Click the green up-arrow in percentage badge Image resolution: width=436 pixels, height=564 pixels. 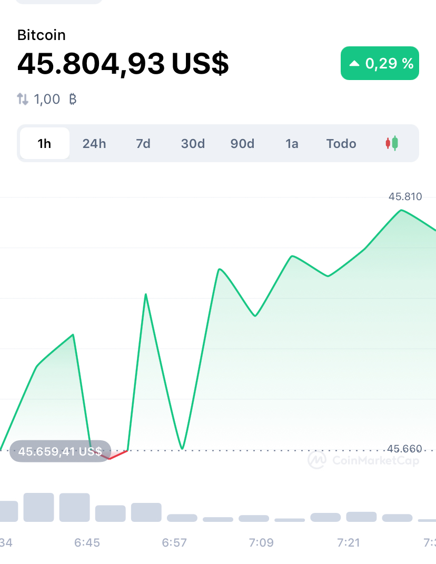point(354,63)
